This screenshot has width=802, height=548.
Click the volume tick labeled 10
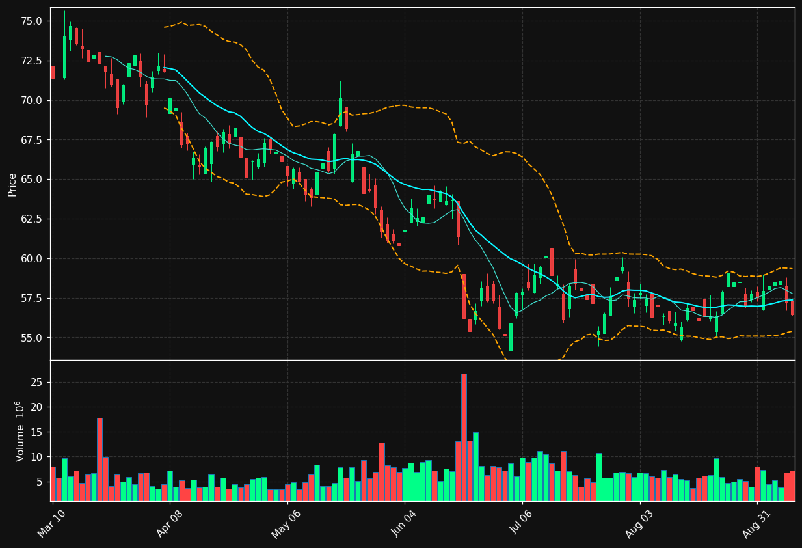[37, 457]
